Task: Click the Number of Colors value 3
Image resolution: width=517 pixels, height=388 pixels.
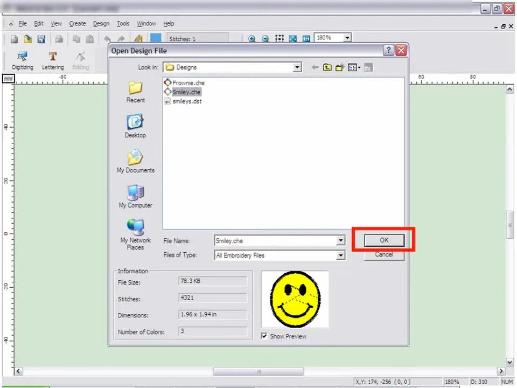Action: point(213,331)
